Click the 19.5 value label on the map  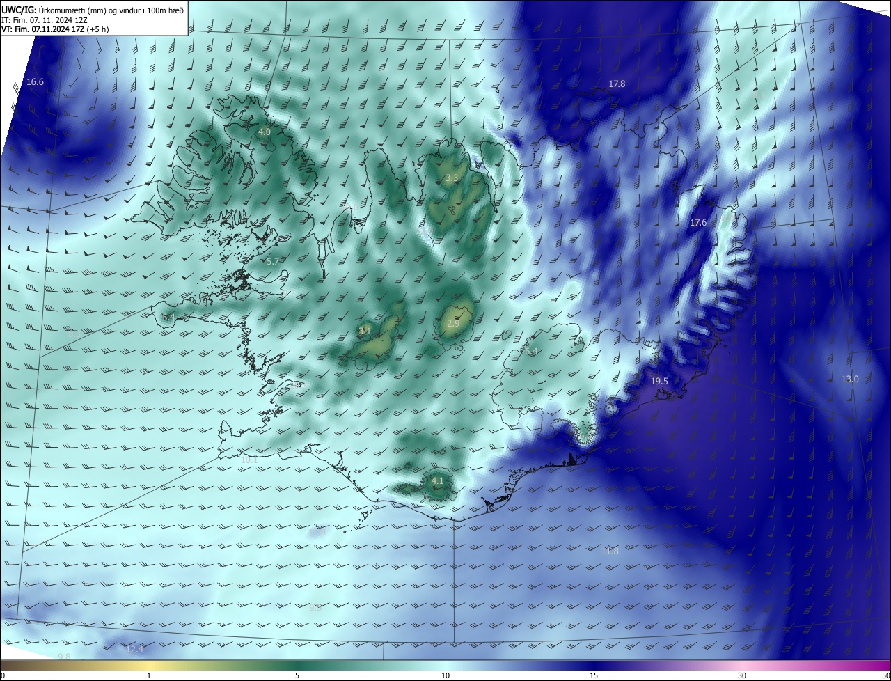659,381
